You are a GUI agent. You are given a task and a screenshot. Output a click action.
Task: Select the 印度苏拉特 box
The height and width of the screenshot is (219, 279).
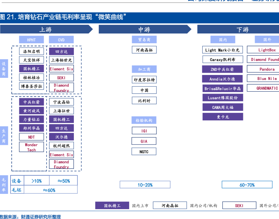point(144,80)
